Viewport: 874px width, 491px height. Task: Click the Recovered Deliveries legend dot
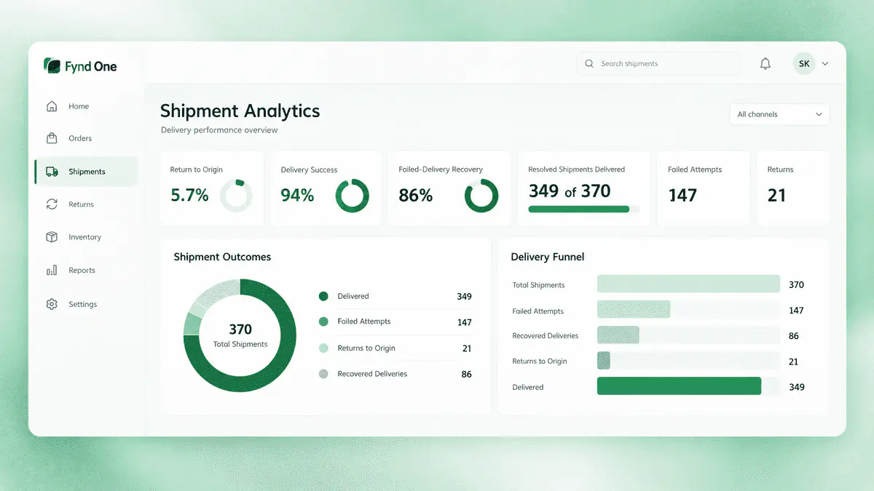pyautogui.click(x=323, y=374)
